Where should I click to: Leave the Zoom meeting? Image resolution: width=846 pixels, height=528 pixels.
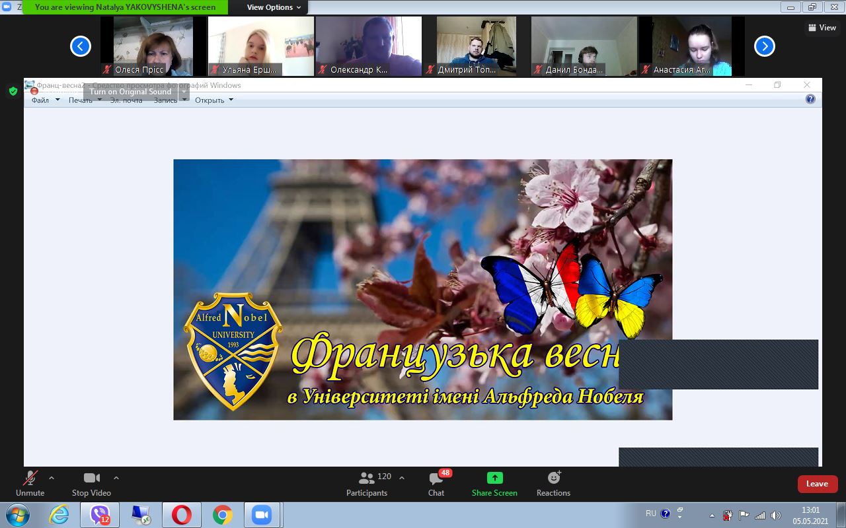click(817, 484)
